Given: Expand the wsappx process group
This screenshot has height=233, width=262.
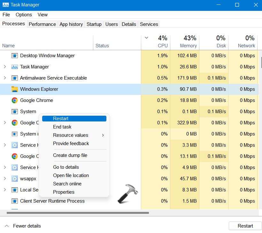Looking at the screenshot, I should pyautogui.click(x=5, y=179).
